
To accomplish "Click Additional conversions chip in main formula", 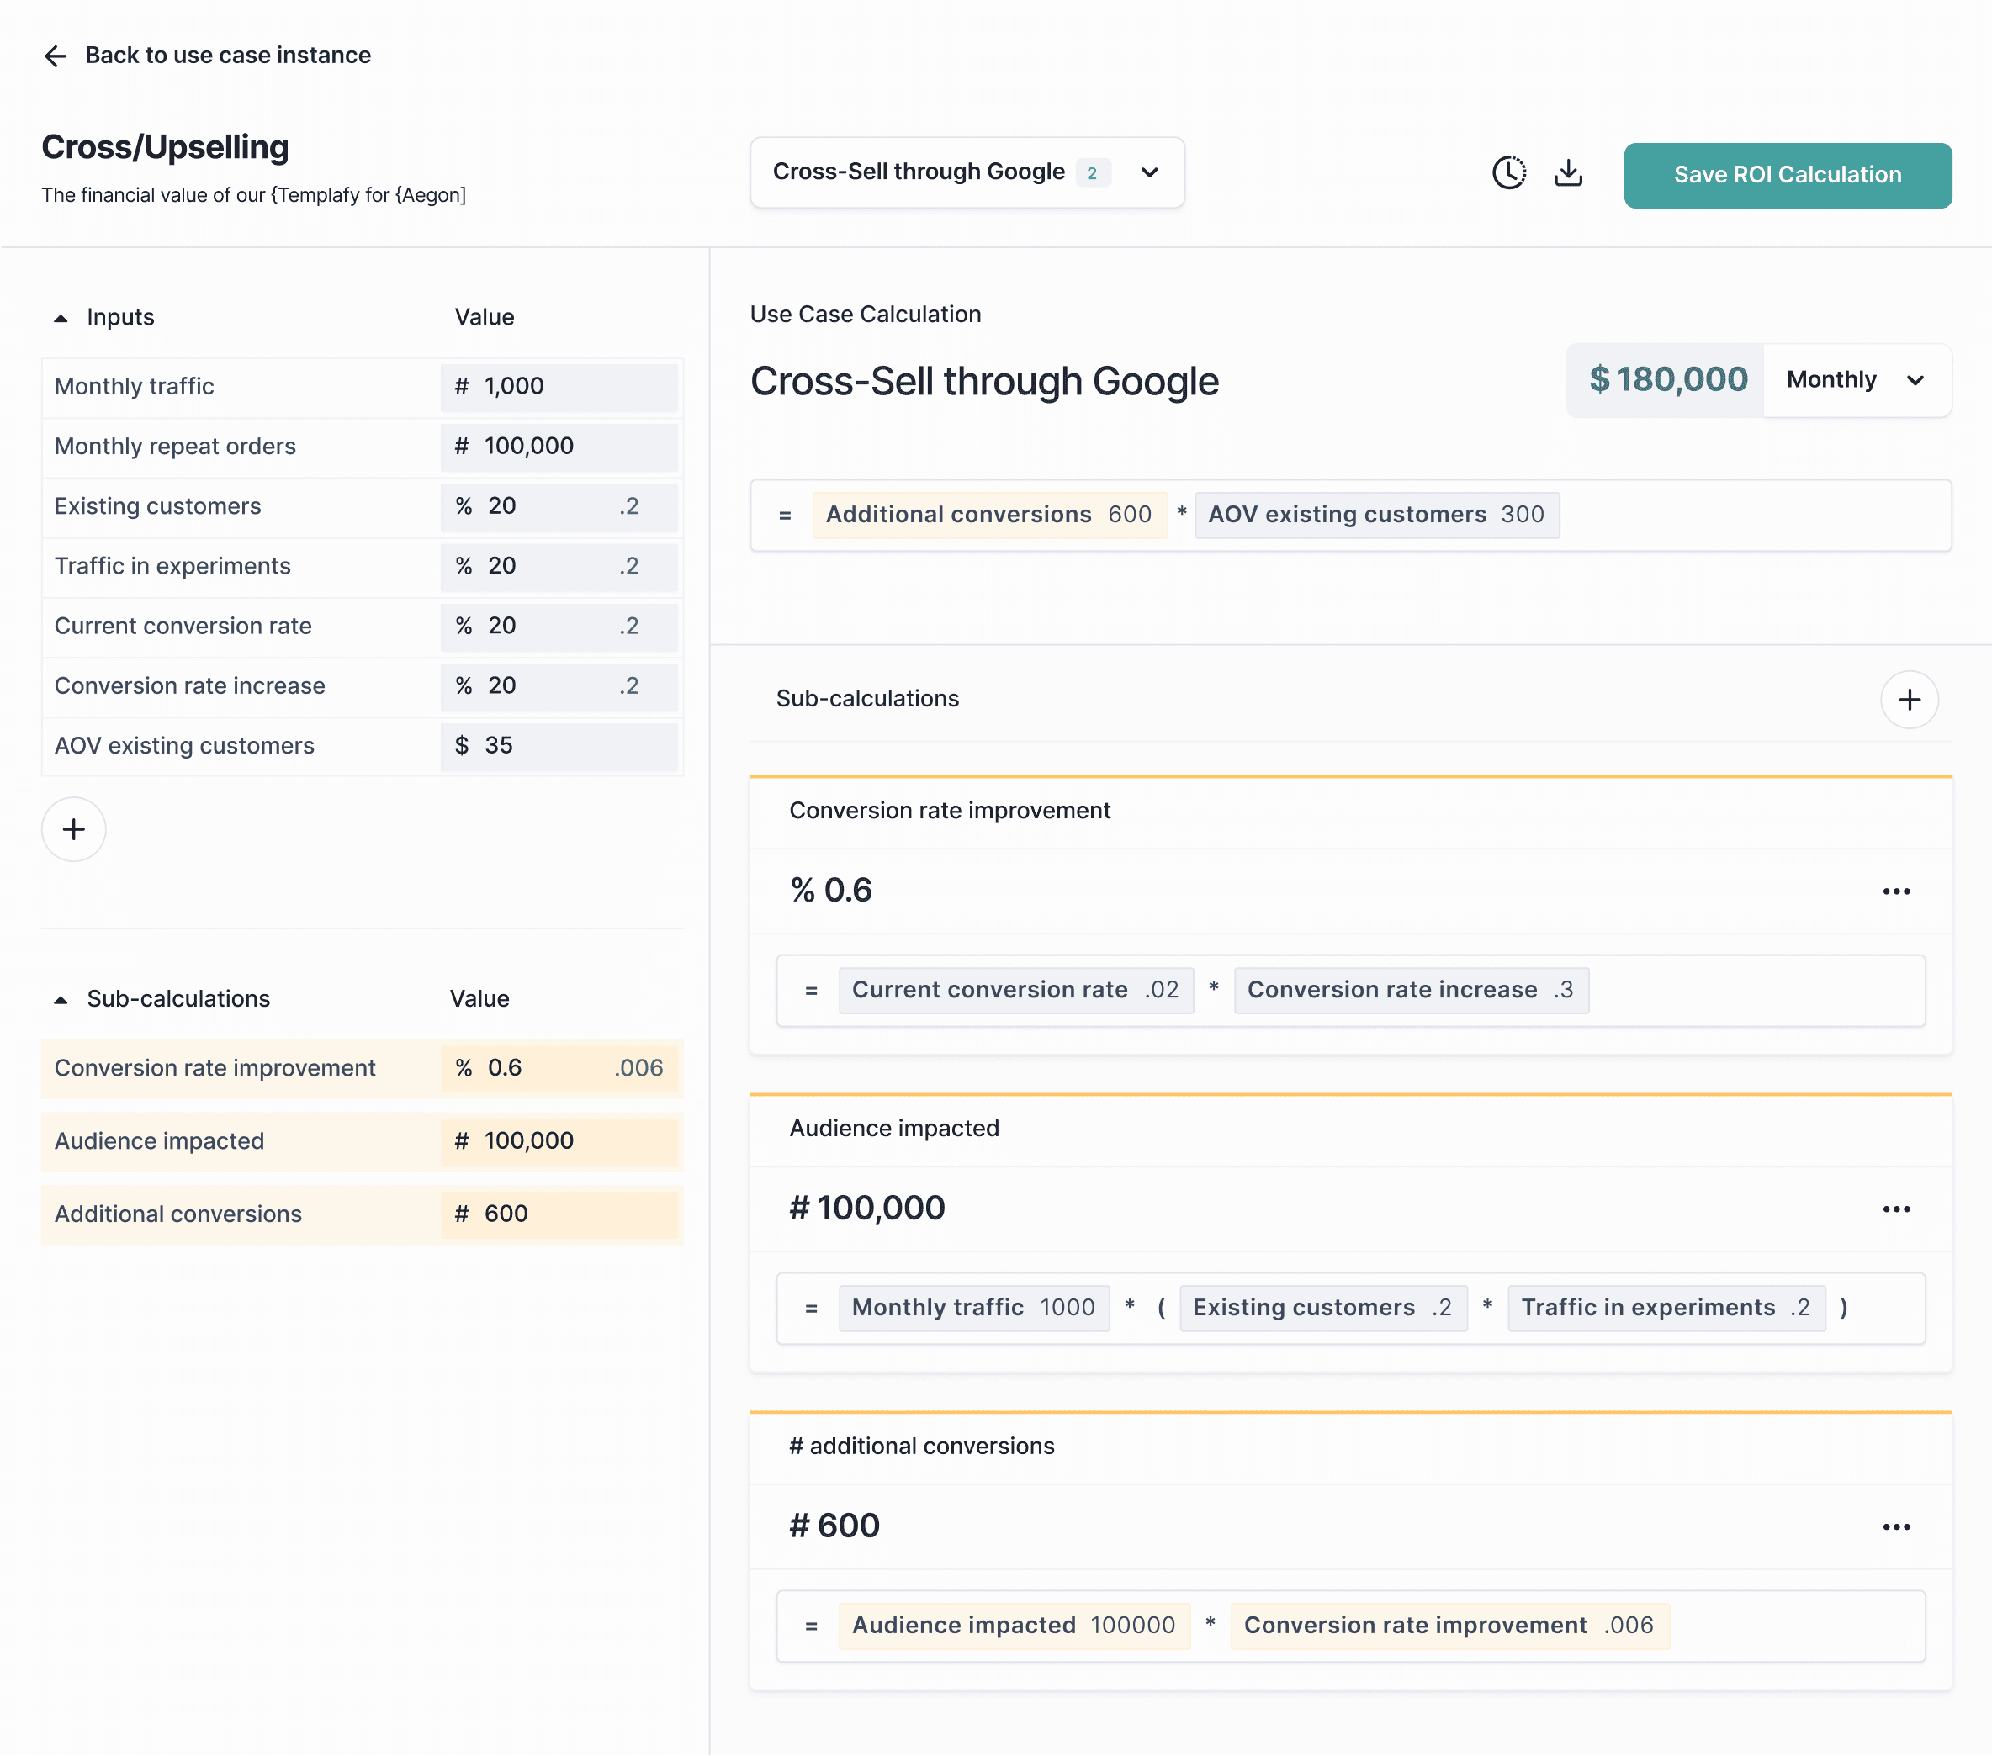I will (988, 515).
